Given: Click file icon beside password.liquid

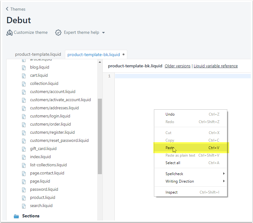Looking at the screenshot, I should coord(24,189).
